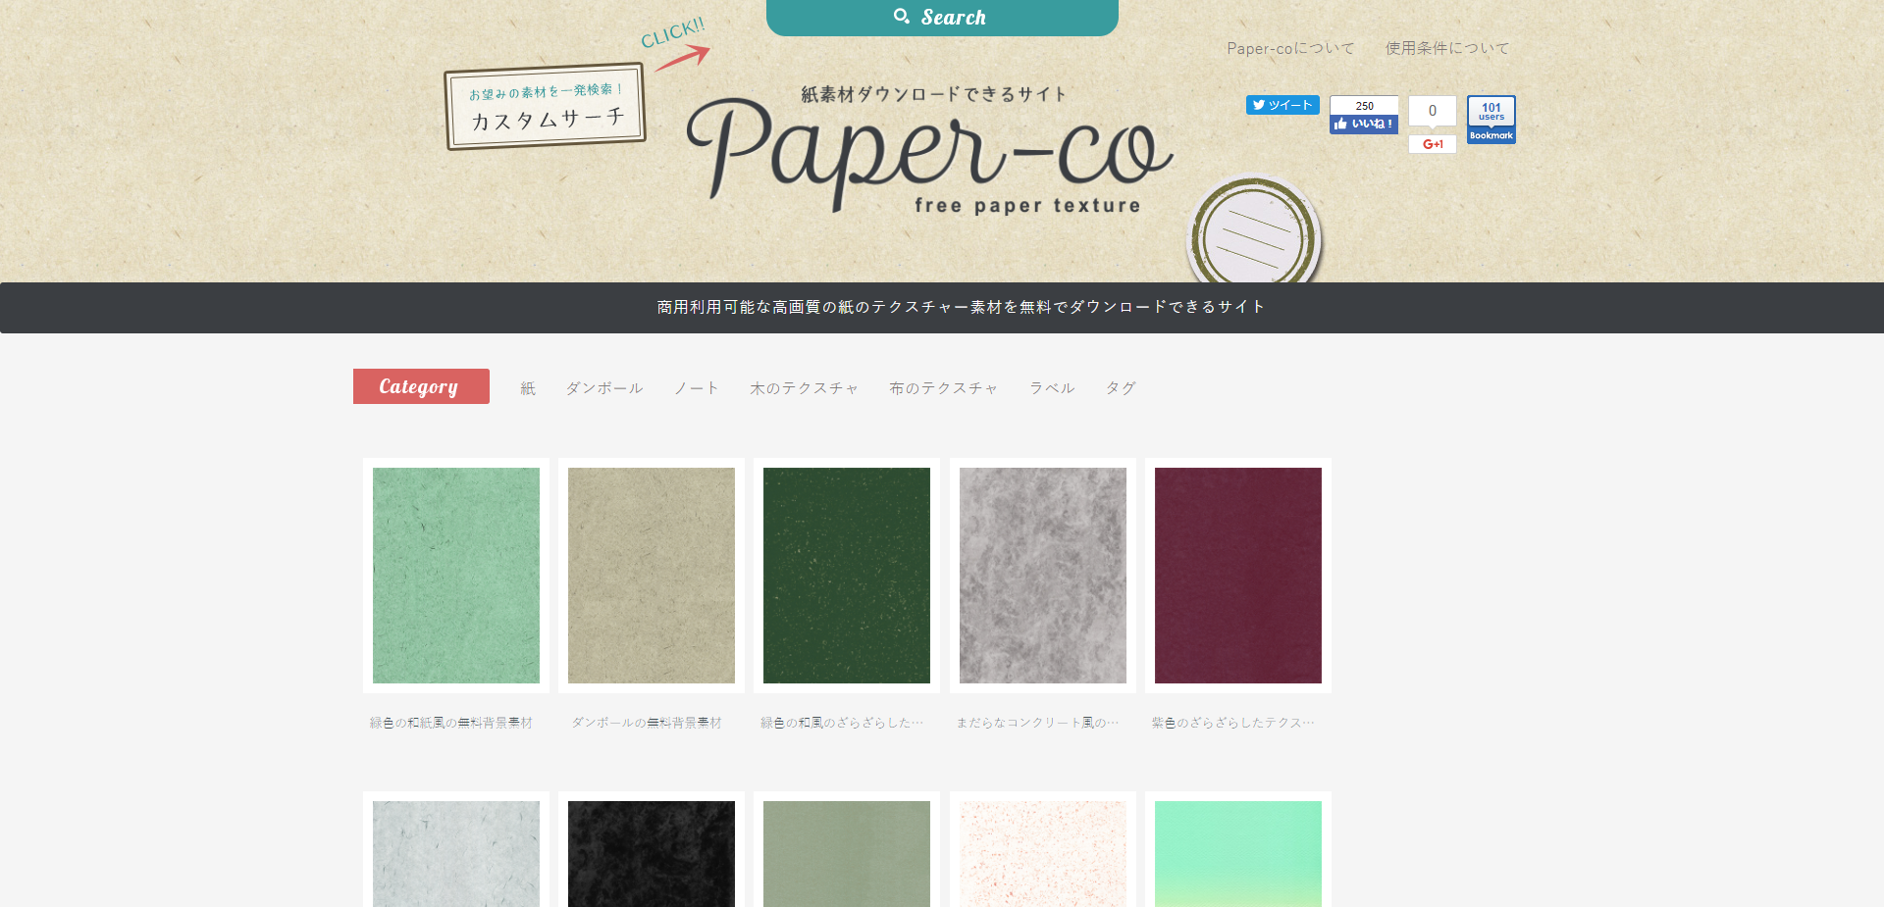The height and width of the screenshot is (907, 1884).
Task: Open the タグ category
Action: coord(1119,387)
